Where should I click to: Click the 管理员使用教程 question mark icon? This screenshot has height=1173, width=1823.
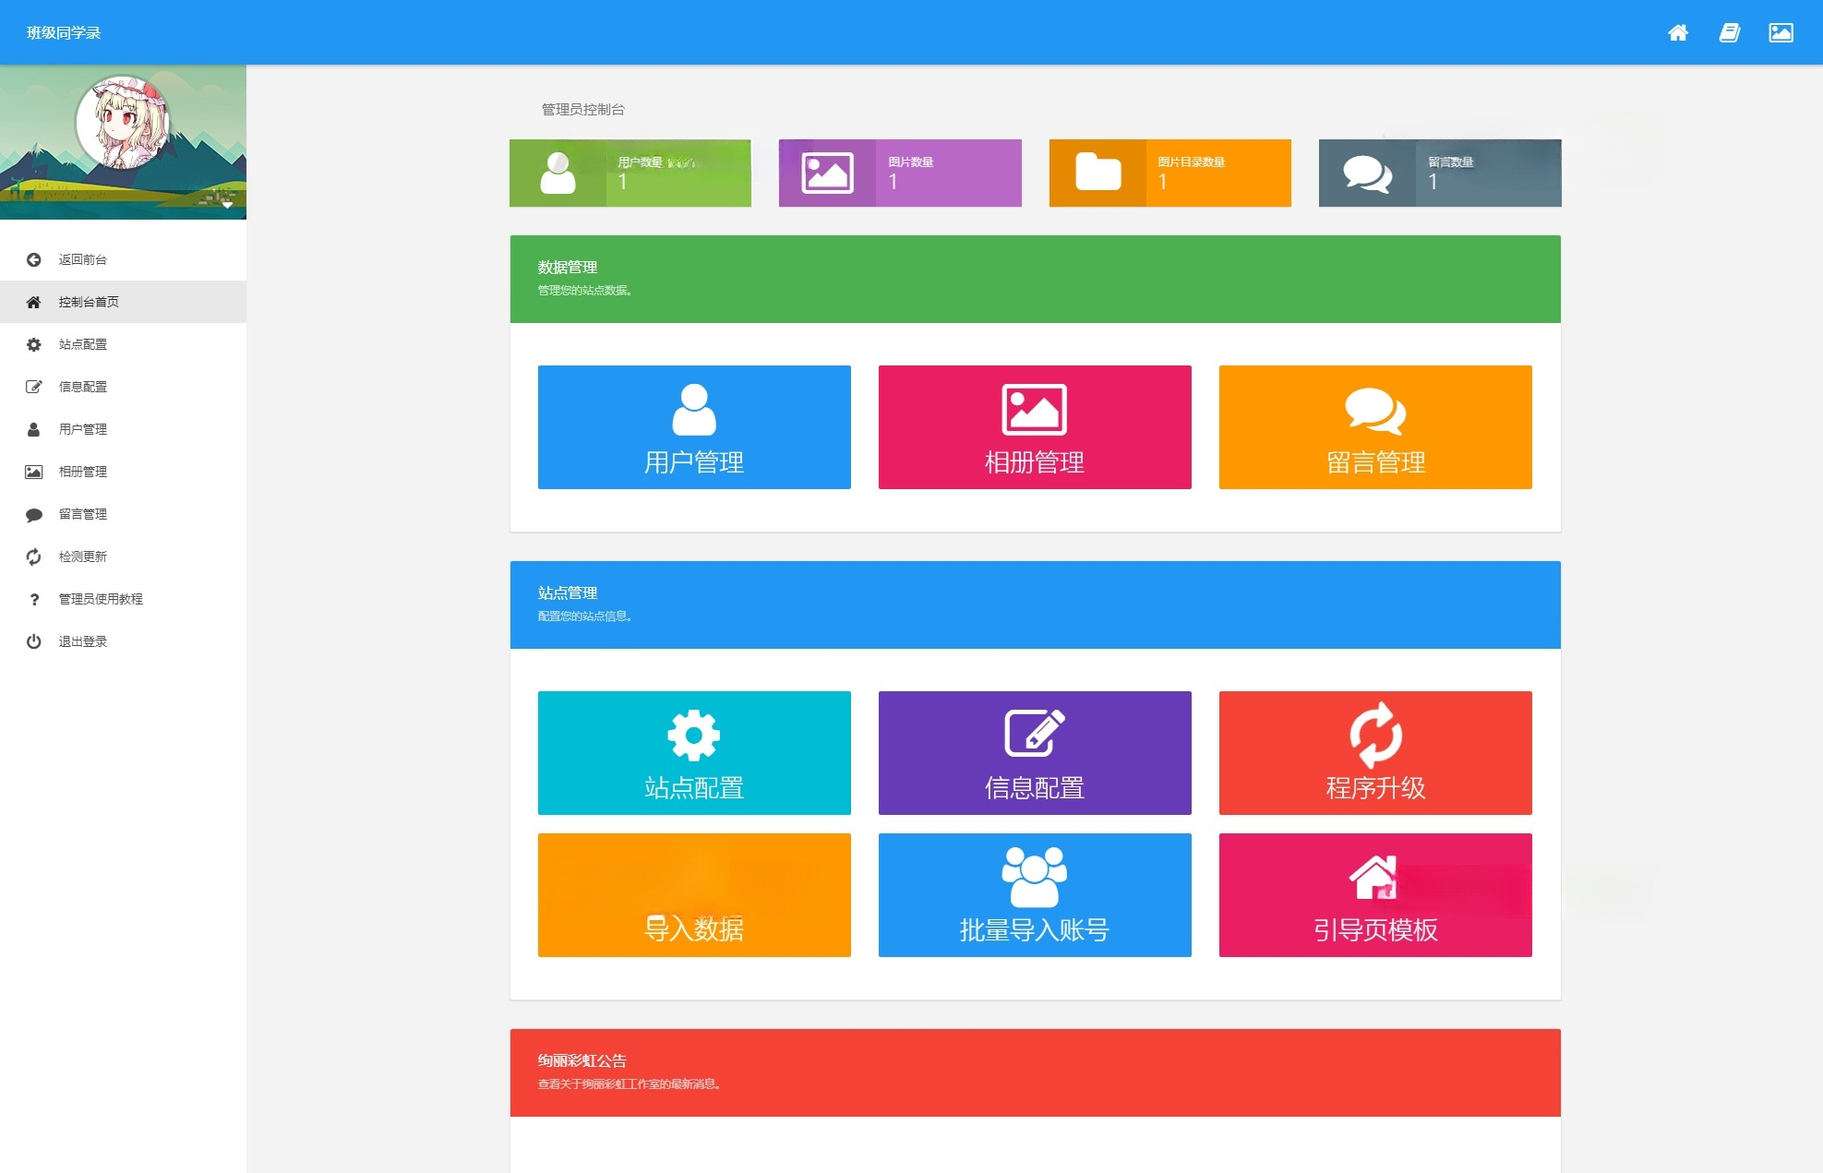tap(34, 600)
